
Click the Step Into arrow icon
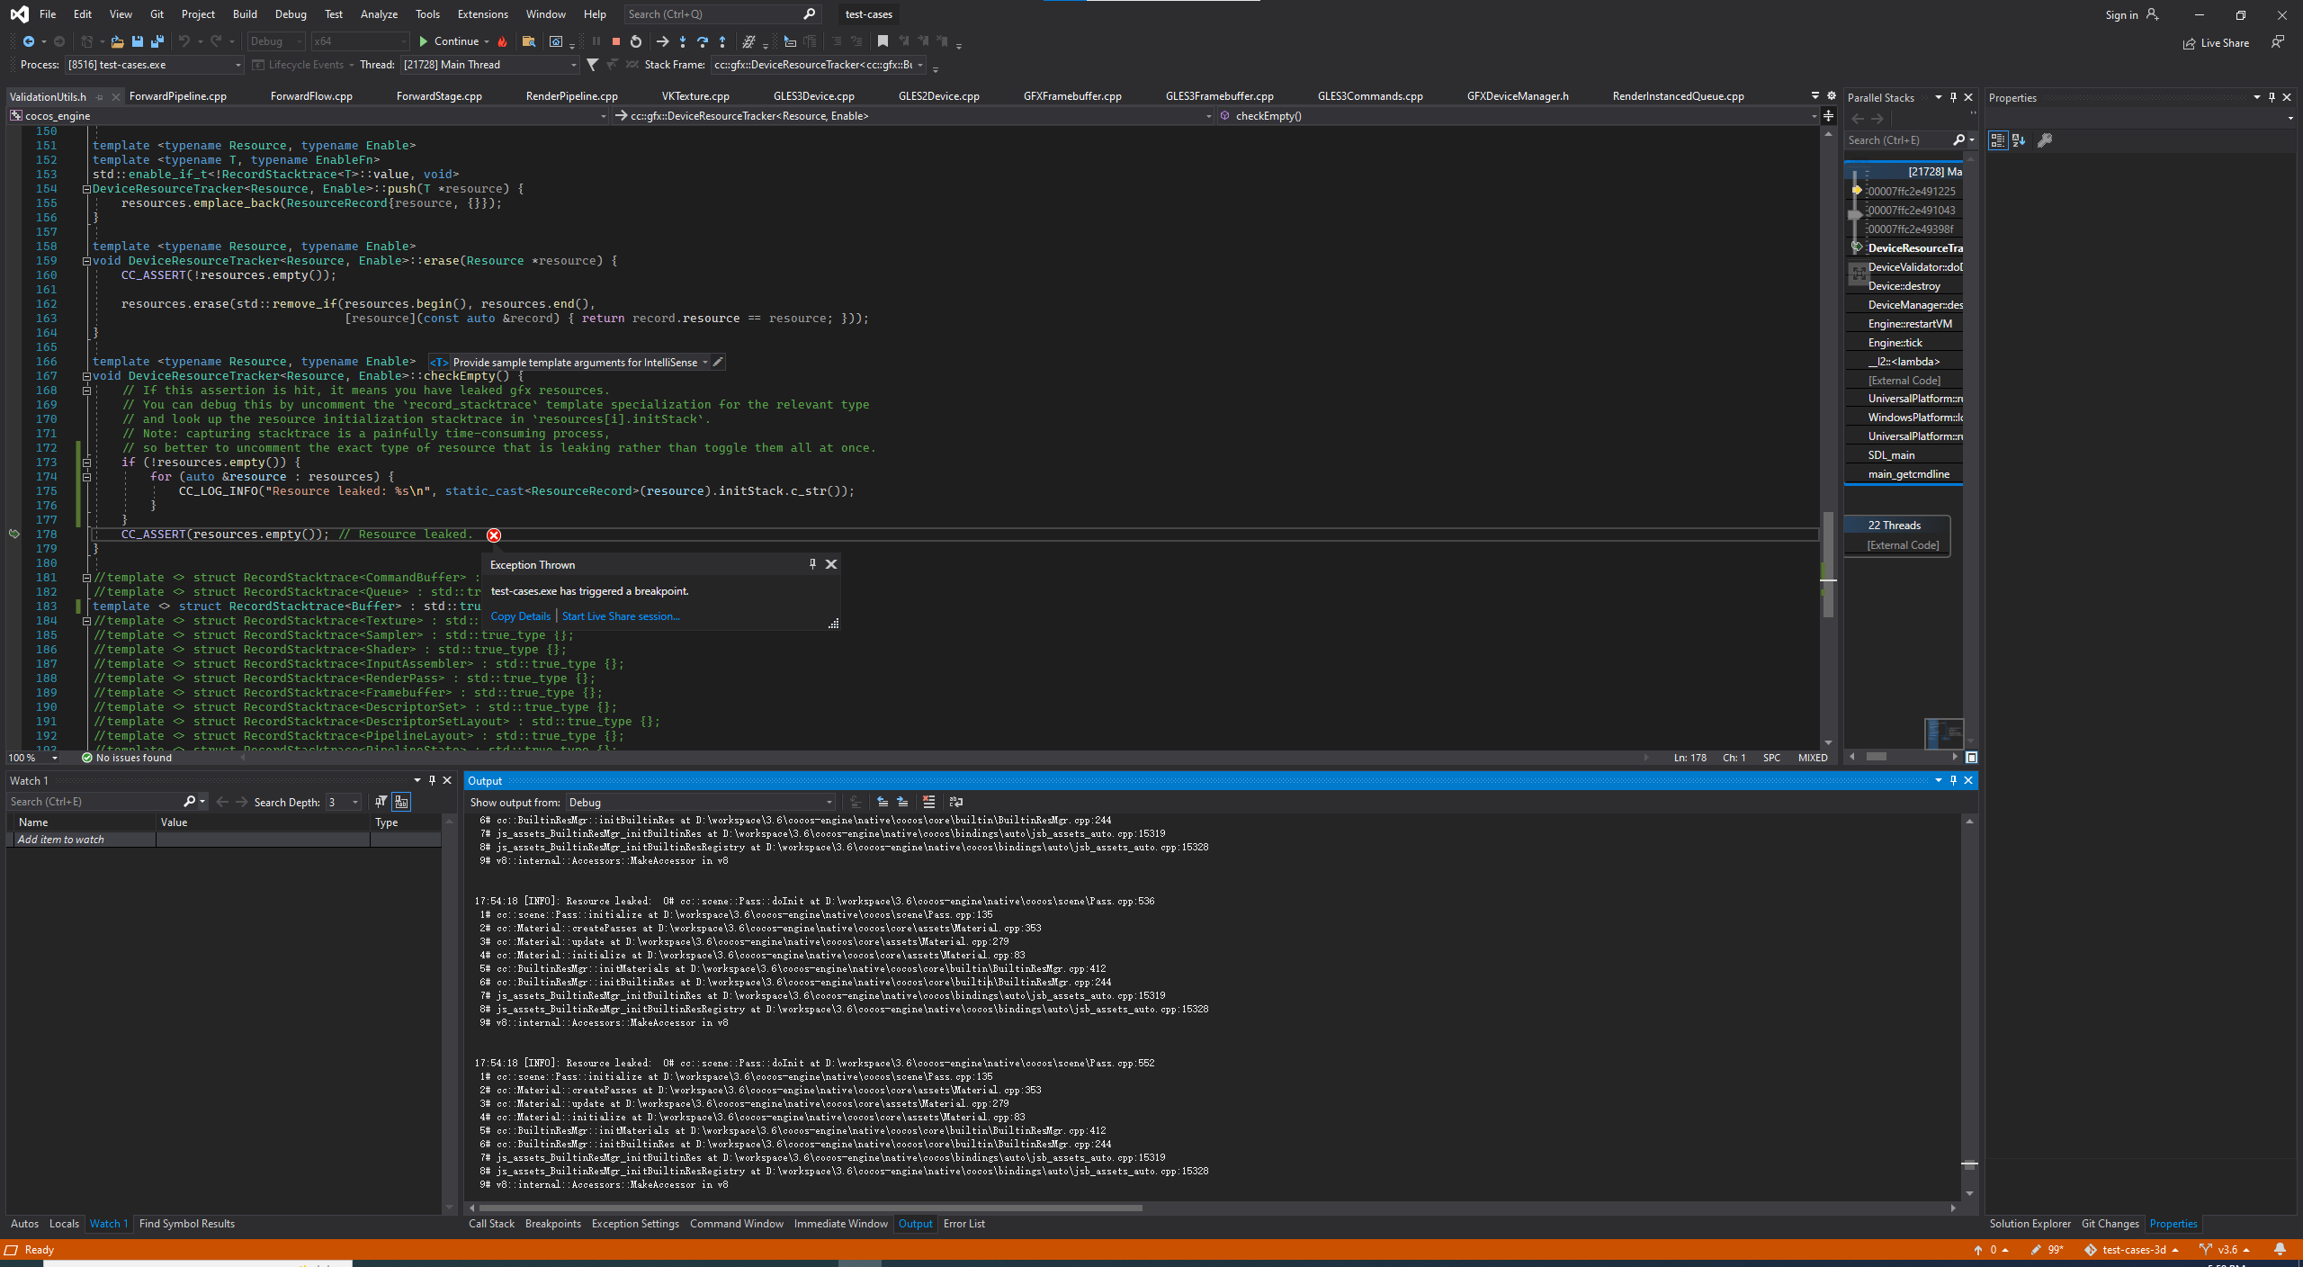pyautogui.click(x=683, y=41)
